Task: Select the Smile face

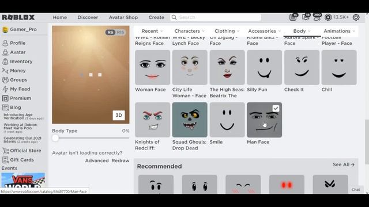Action: [x=227, y=120]
